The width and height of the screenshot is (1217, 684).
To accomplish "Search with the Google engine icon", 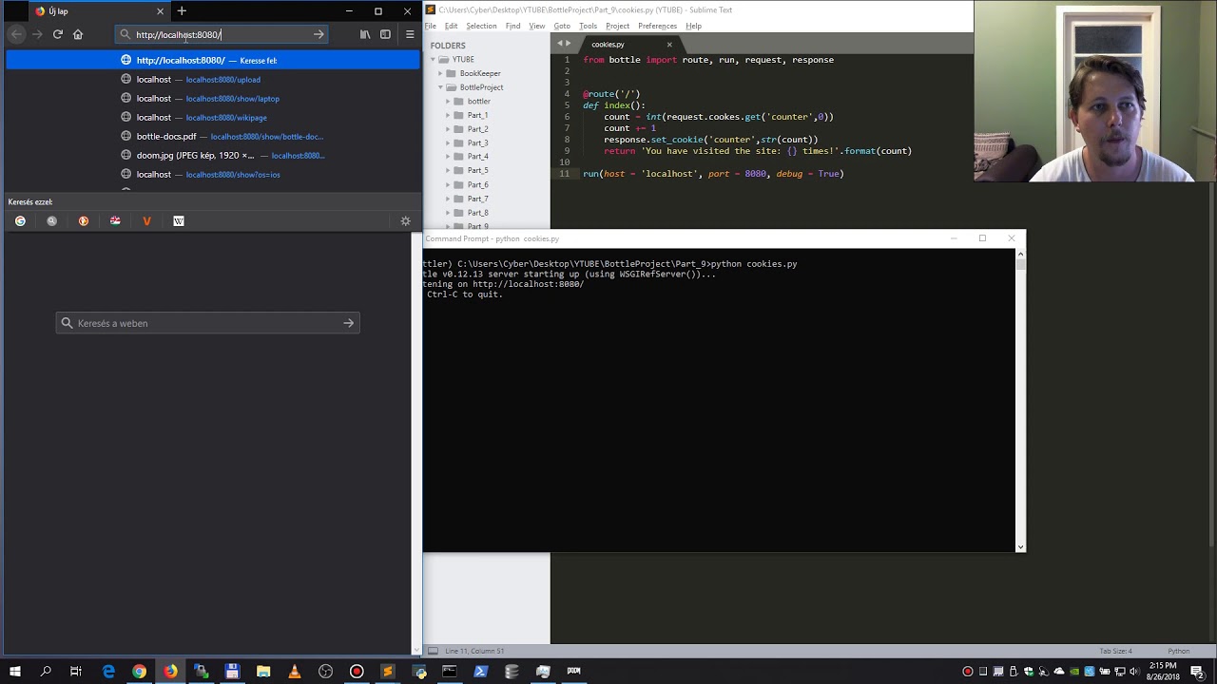I will tap(20, 221).
